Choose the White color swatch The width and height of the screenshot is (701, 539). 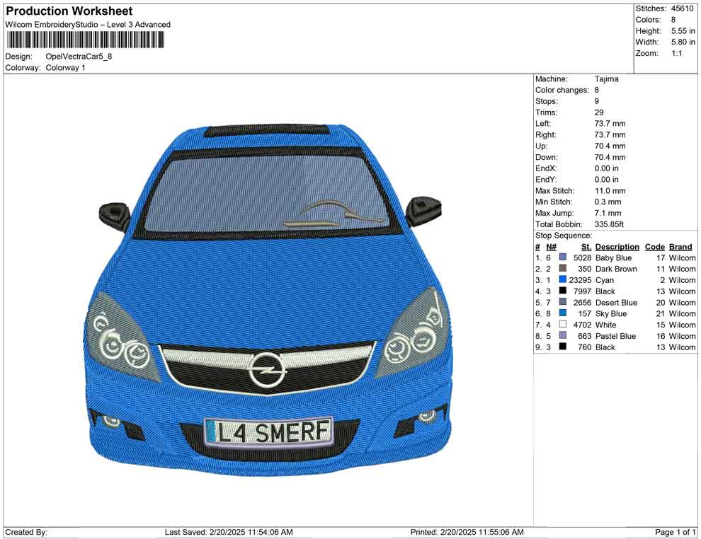coord(563,325)
